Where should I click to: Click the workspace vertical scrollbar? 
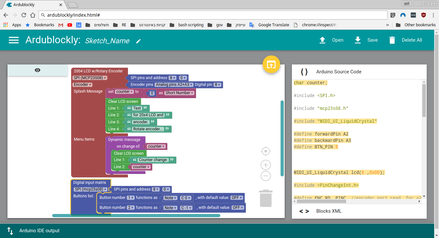[282, 138]
